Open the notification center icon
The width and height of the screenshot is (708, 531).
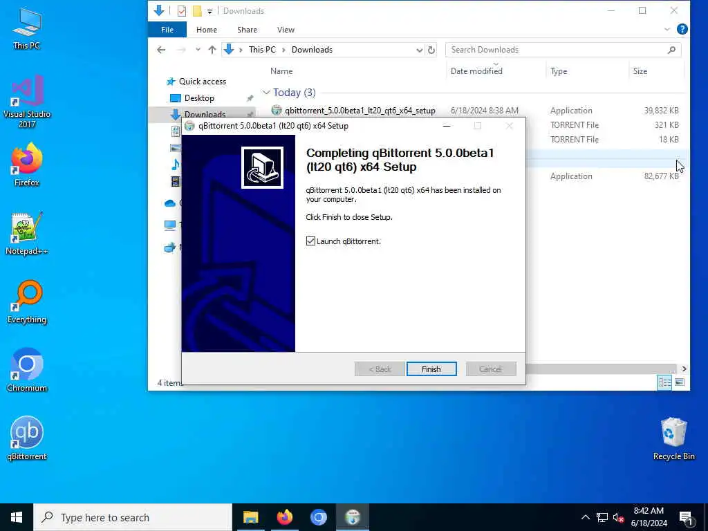coord(686,518)
